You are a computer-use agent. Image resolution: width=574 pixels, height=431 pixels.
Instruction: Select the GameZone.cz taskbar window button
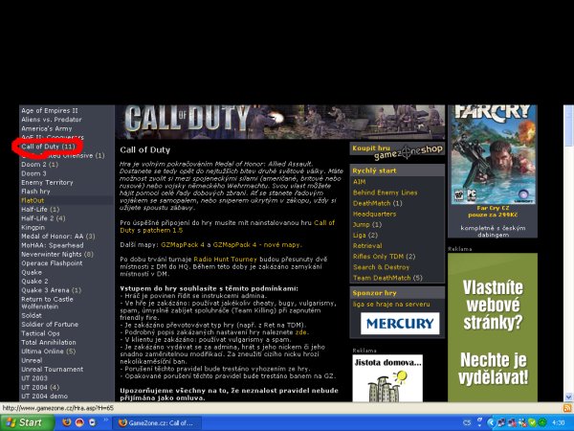(x=157, y=423)
